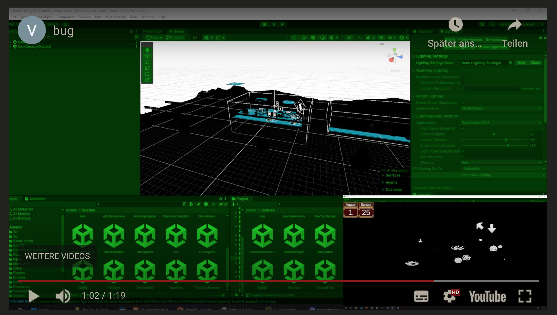Switch to the Animator tab
The image size is (557, 315).
click(153, 31)
